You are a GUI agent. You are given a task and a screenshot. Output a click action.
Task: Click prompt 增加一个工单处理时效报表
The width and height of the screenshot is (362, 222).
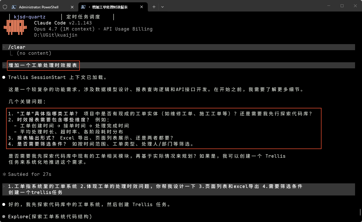(x=43, y=65)
